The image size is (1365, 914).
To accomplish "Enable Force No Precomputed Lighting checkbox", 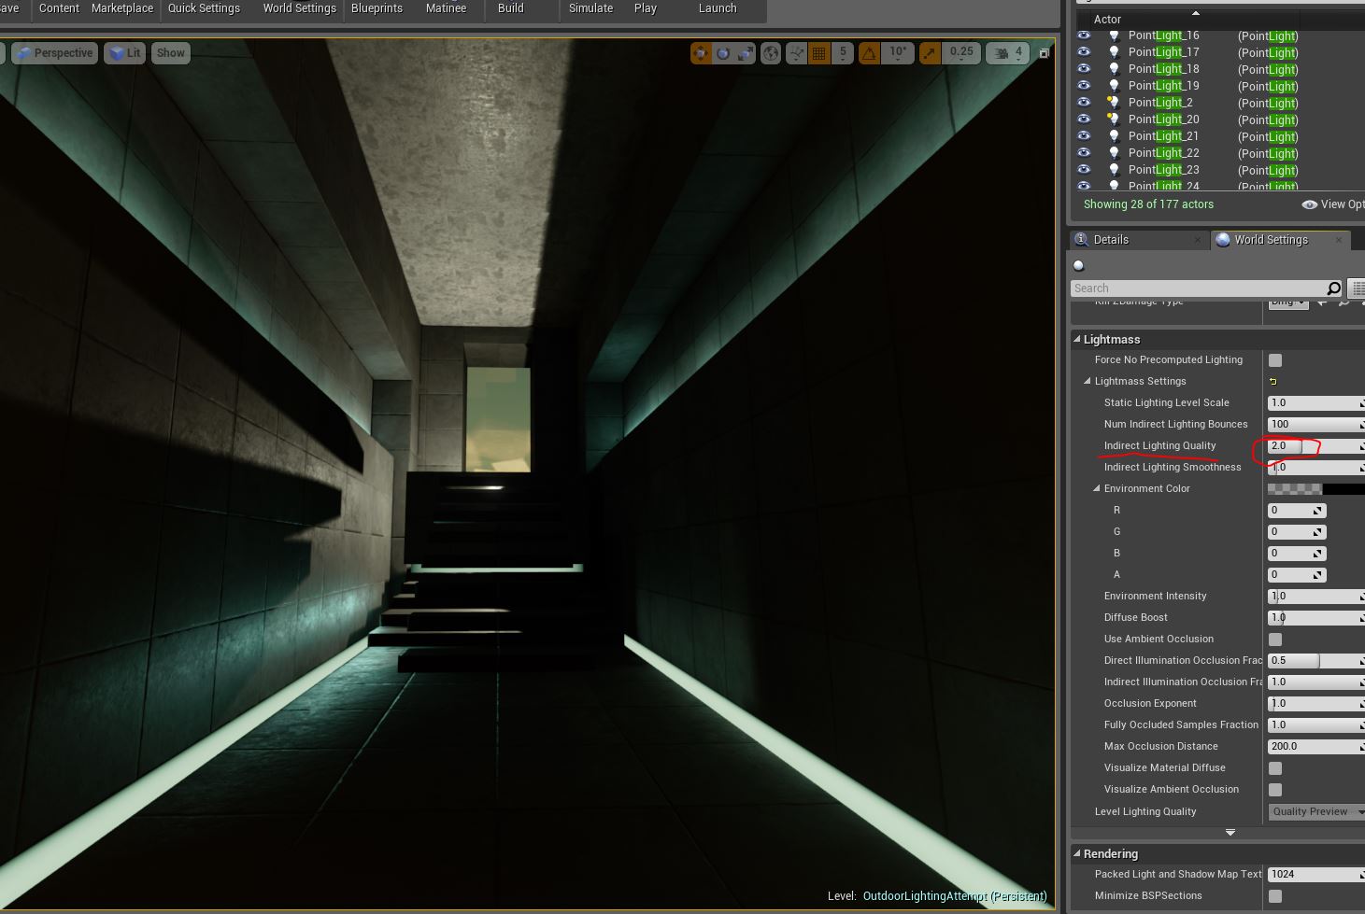I will point(1275,360).
